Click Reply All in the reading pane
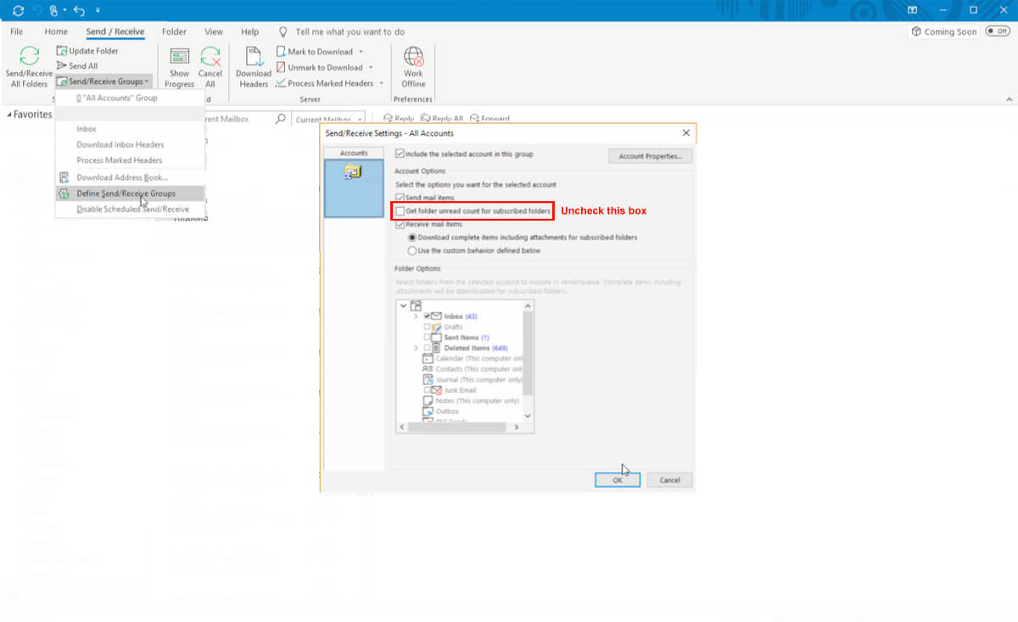Screen dimensions: 1018x622 pyautogui.click(x=441, y=120)
